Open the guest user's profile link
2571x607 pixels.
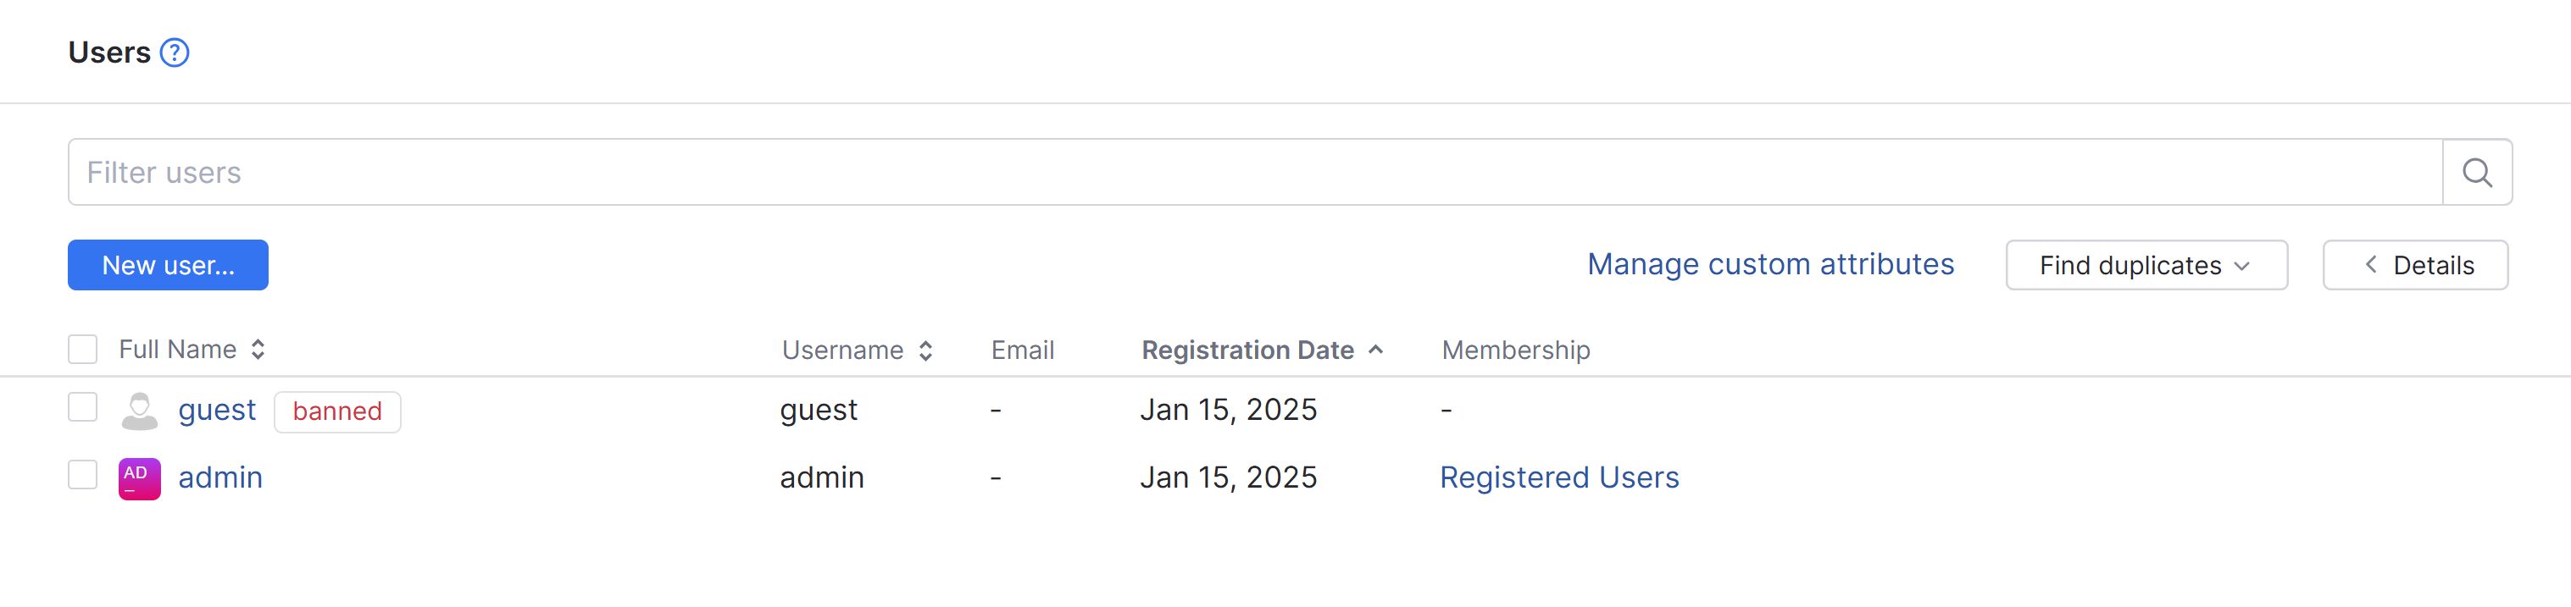[217, 409]
